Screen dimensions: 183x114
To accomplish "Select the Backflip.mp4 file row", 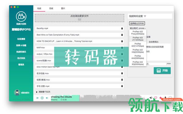I will coord(80,28).
